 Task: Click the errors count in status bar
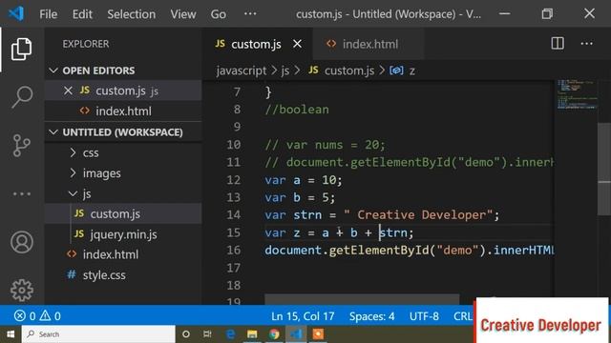(25, 315)
